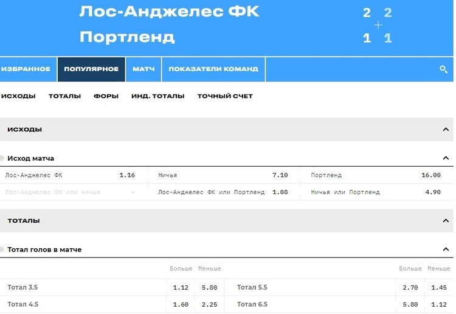Viewport: 456px width, 314px height.
Task: Select Лос-Анджелес ФК или Портленд odds 1.08
Action: pyautogui.click(x=224, y=192)
